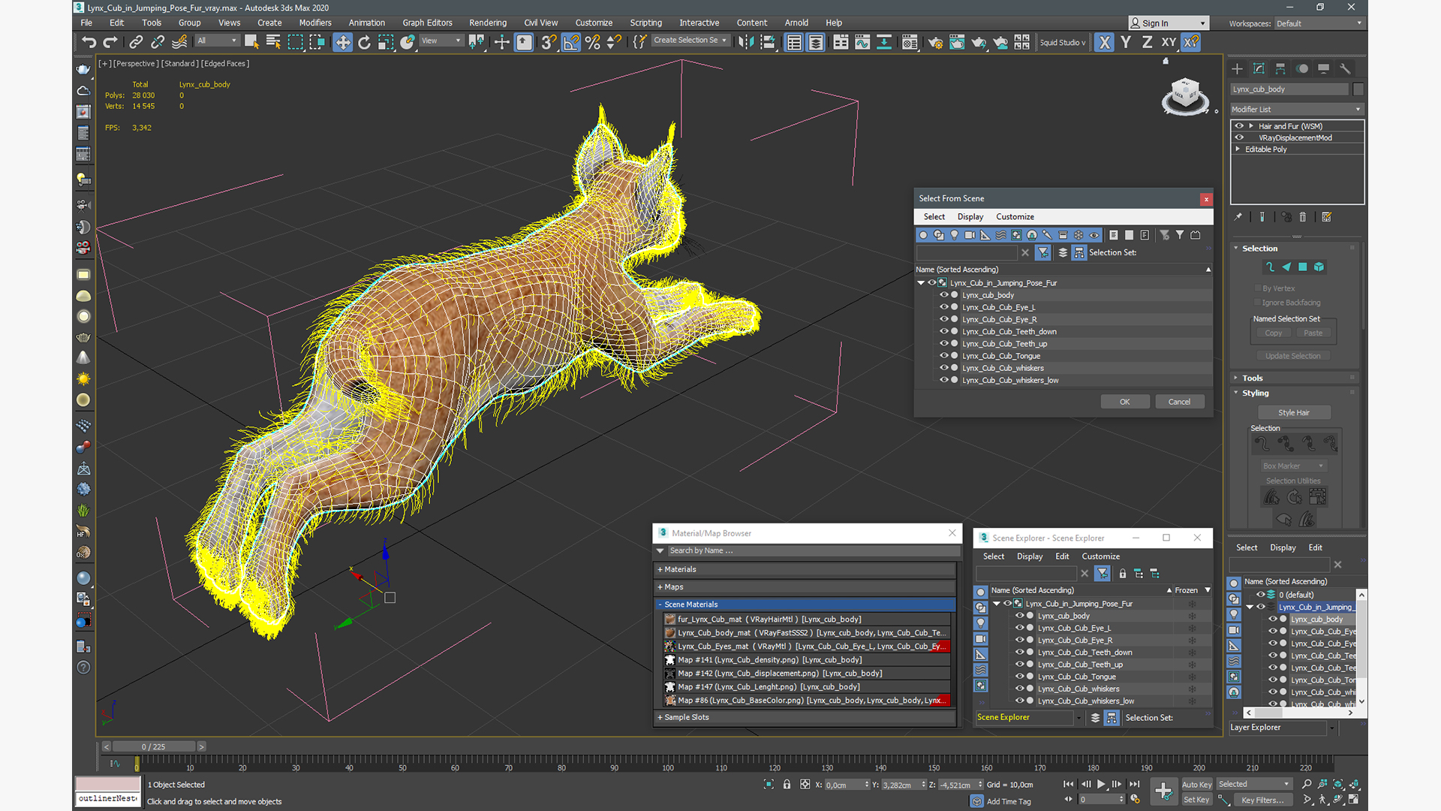Activate the Select and Move tool

(x=342, y=43)
